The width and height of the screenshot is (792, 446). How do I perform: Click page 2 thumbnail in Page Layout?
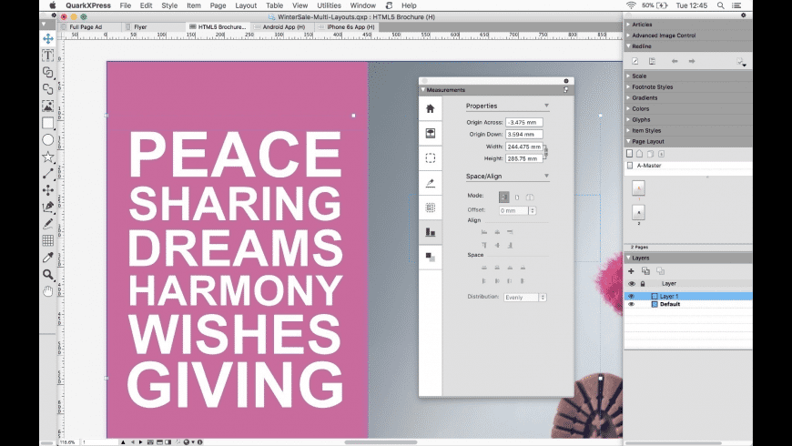pos(638,213)
